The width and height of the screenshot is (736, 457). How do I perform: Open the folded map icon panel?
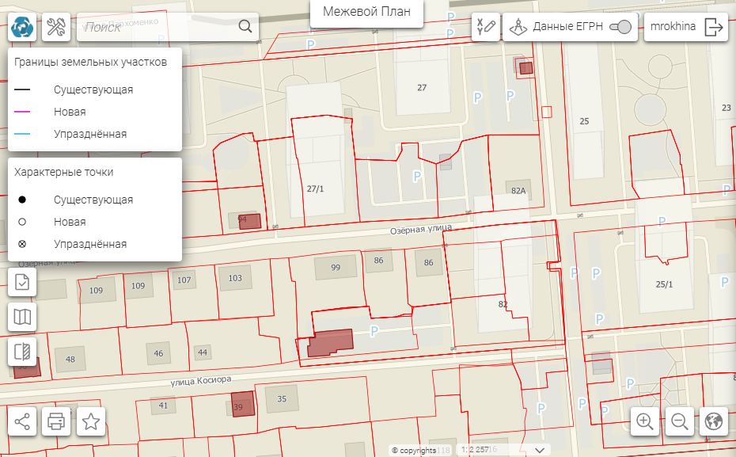22,317
